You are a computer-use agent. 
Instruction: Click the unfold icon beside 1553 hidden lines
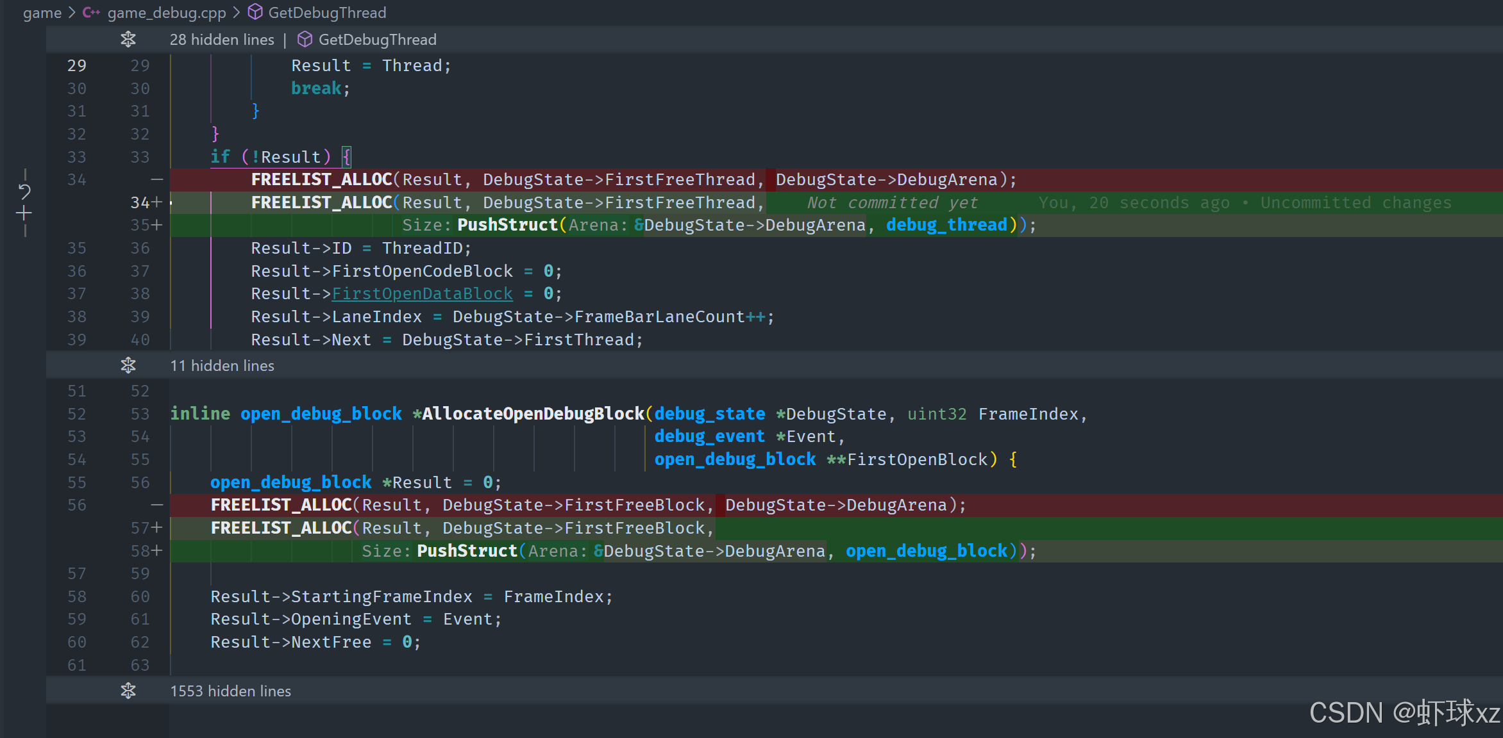click(x=128, y=691)
